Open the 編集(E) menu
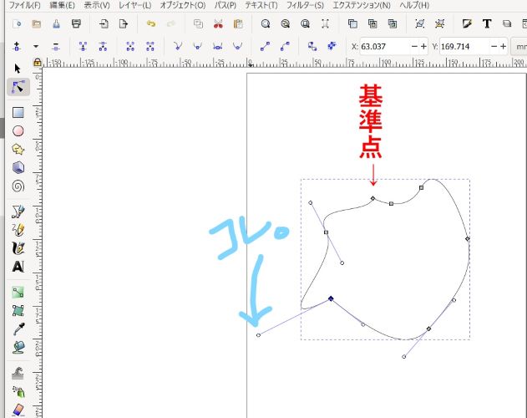Image resolution: width=527 pixels, height=418 pixels. [x=62, y=5]
